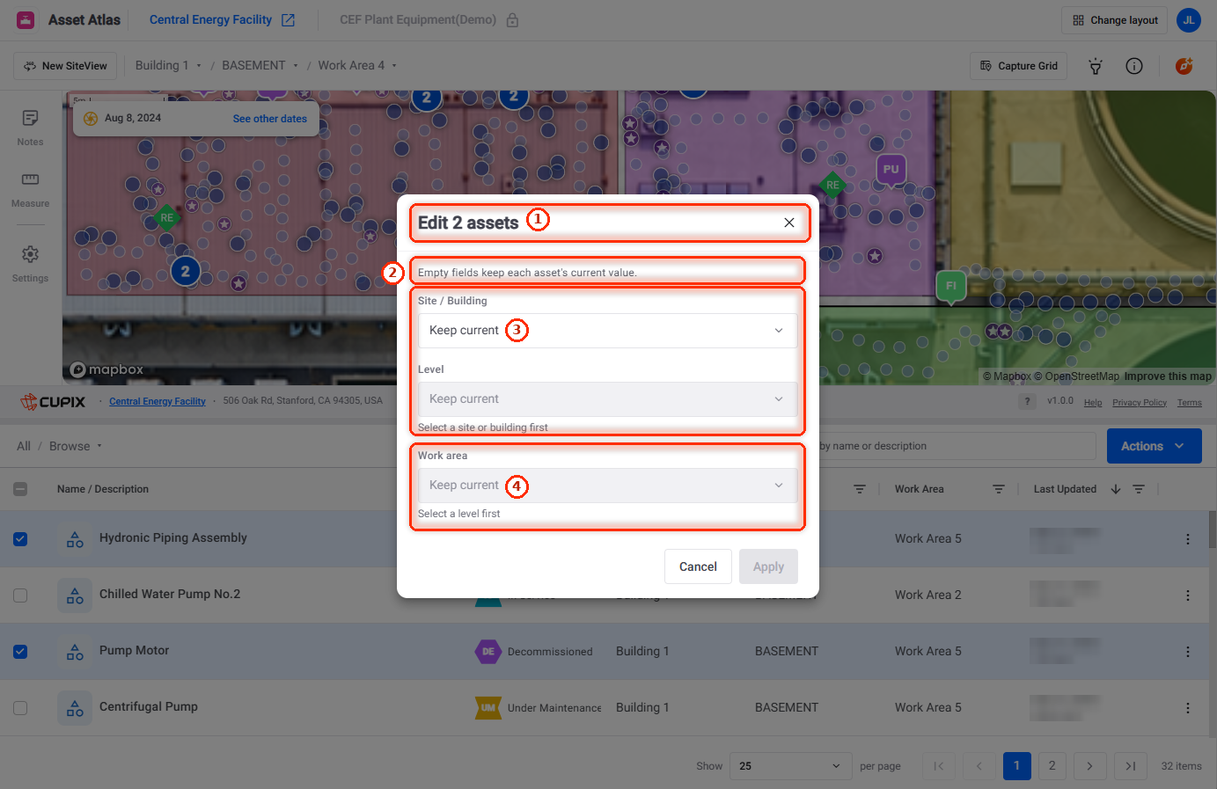Open three-dot menu for Centrifugal Pump
This screenshot has height=789, width=1217.
[x=1187, y=708]
